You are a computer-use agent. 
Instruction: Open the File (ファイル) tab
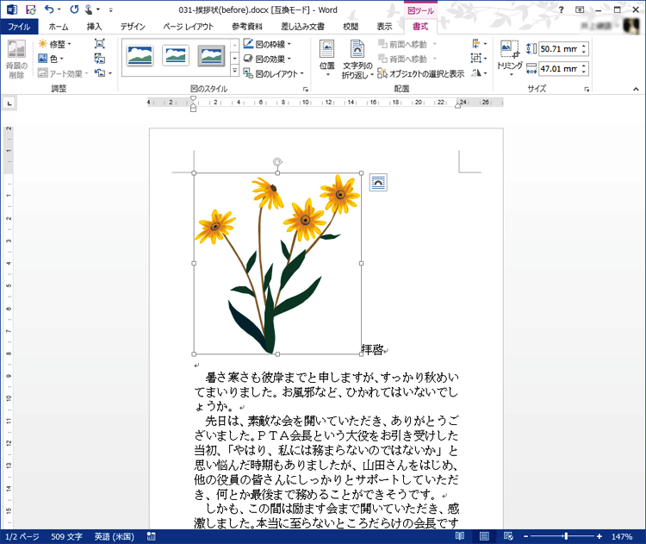[19, 27]
